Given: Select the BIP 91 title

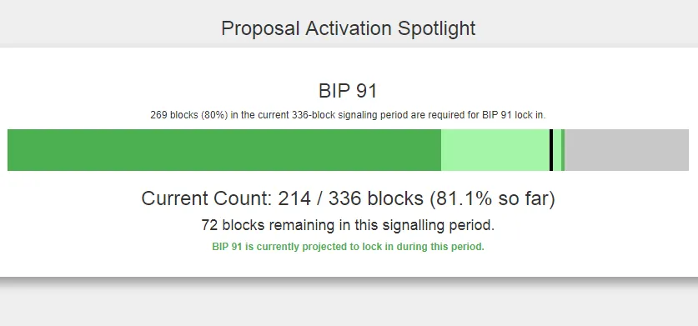Looking at the screenshot, I should tap(348, 91).
